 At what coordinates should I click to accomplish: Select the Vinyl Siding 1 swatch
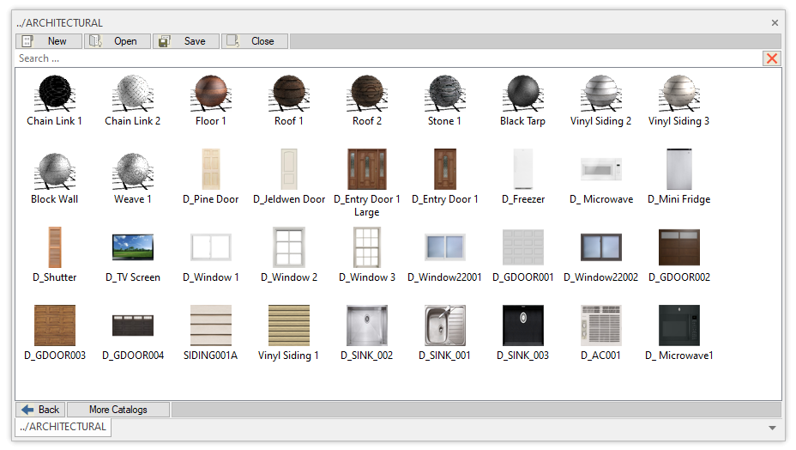289,325
